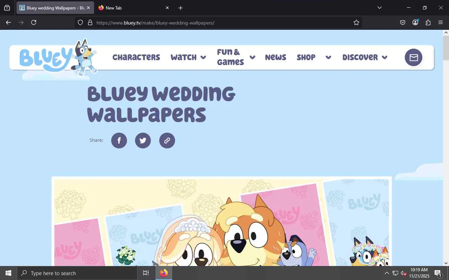Click the muted volume tray icon
Viewport: 449px width, 280px height.
click(x=403, y=273)
